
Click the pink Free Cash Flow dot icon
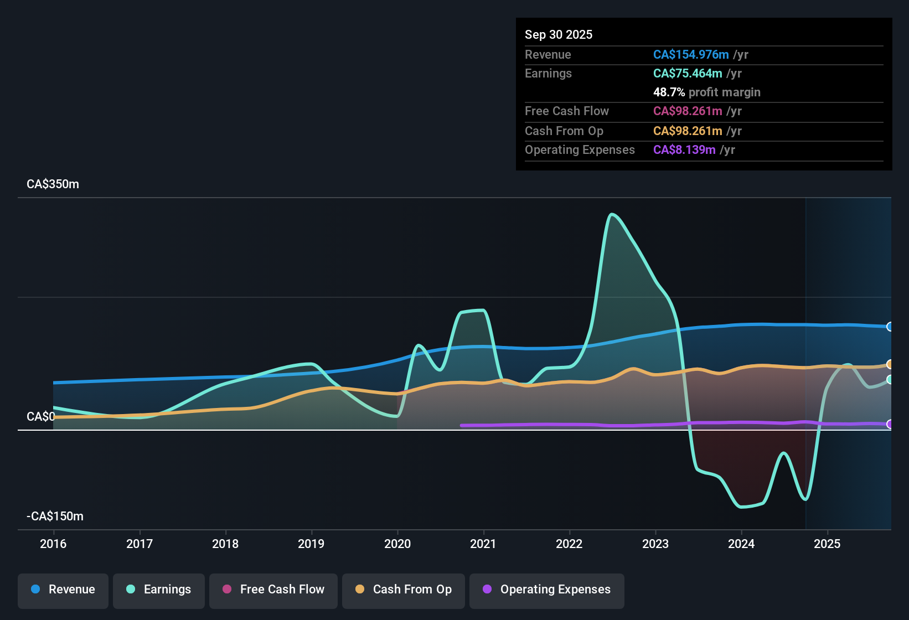(x=226, y=590)
